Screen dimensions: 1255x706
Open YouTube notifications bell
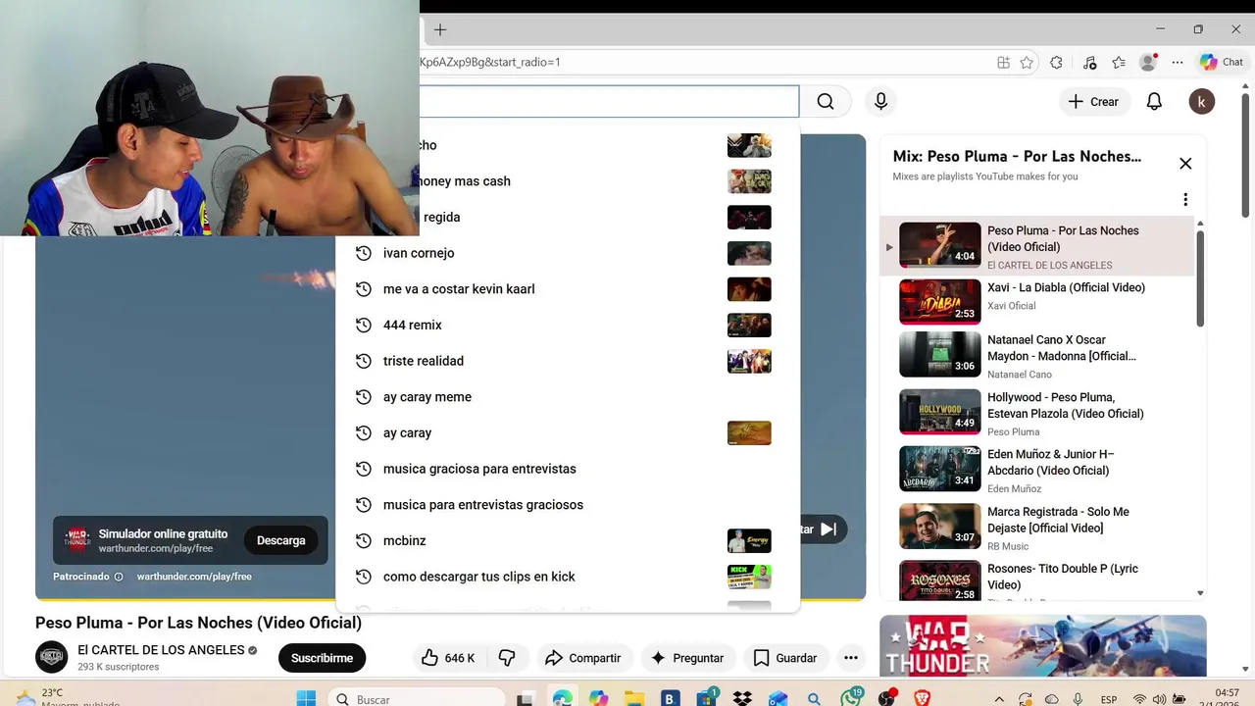pos(1154,102)
